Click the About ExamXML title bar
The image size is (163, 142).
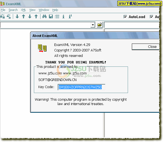click(x=95, y=36)
